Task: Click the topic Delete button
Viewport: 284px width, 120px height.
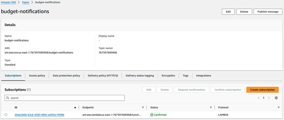Action: coord(244,12)
